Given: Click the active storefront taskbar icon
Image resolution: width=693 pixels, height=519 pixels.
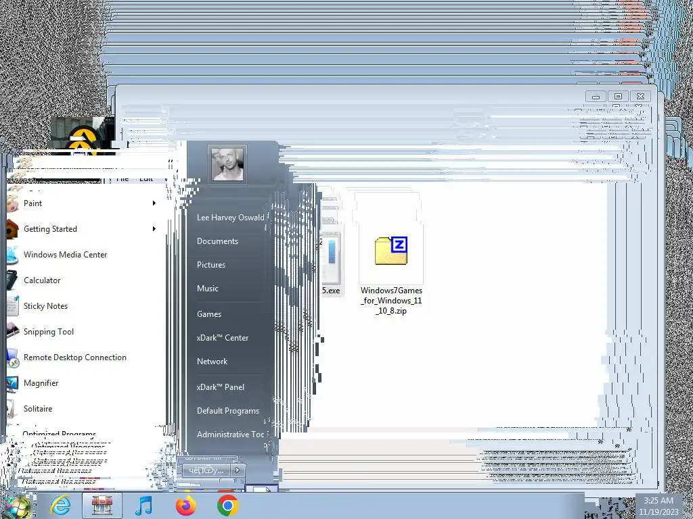Looking at the screenshot, I should coord(102,505).
